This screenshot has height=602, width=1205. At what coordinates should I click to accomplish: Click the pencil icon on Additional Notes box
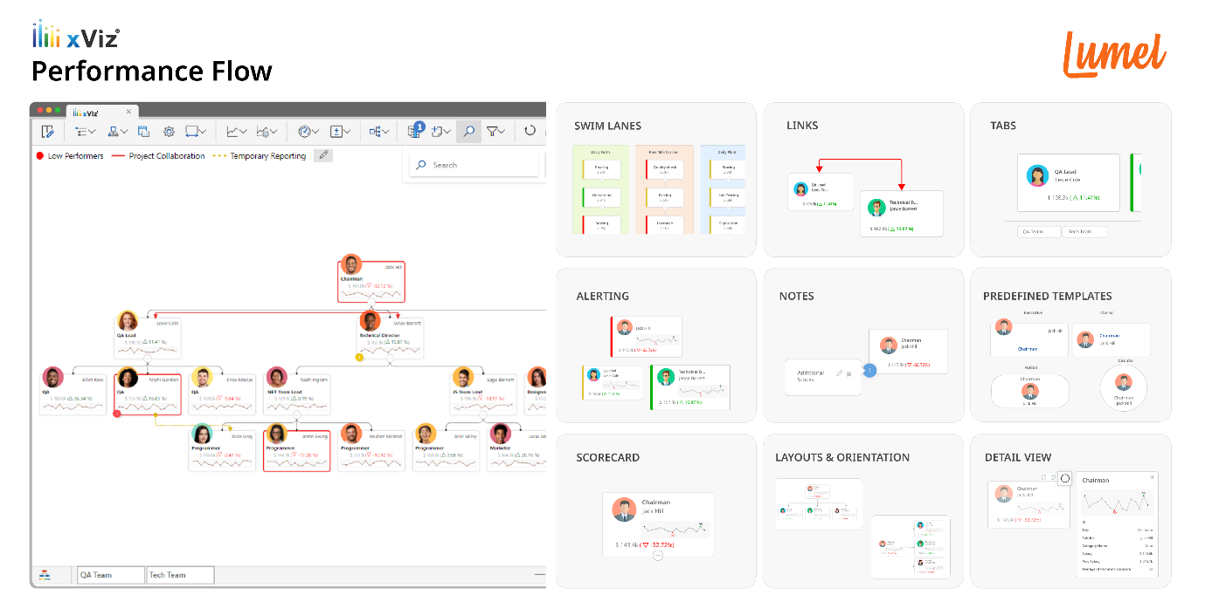[839, 373]
